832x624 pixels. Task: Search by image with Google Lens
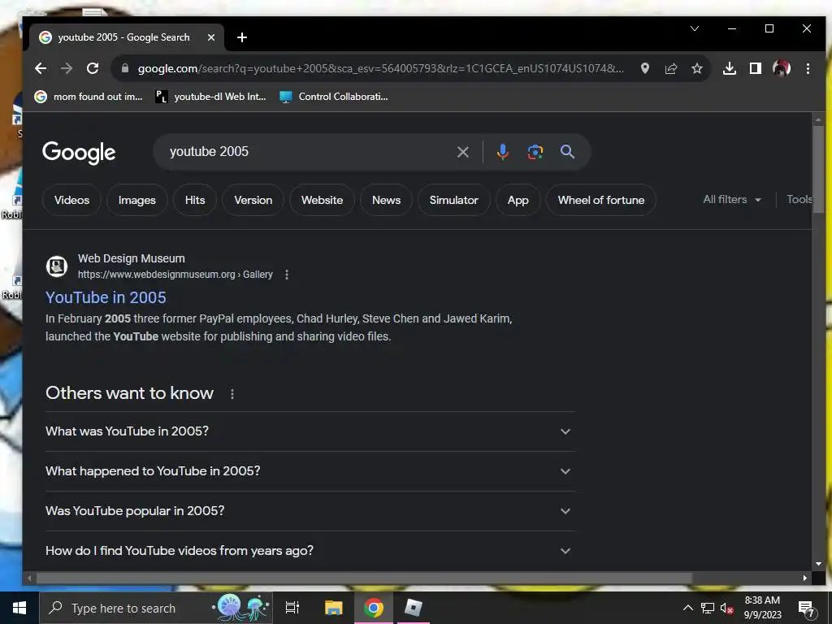coord(535,152)
